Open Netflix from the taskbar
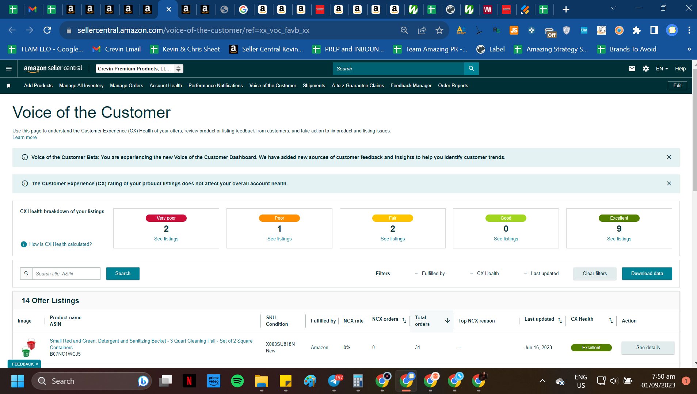 coord(189,381)
